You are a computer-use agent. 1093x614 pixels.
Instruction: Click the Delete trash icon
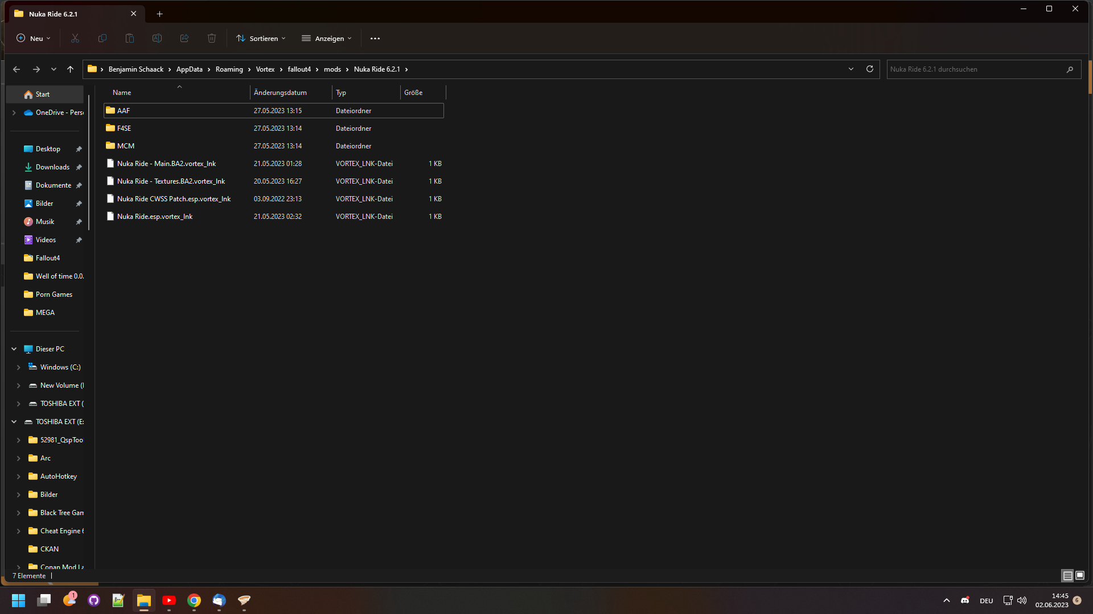pyautogui.click(x=212, y=38)
